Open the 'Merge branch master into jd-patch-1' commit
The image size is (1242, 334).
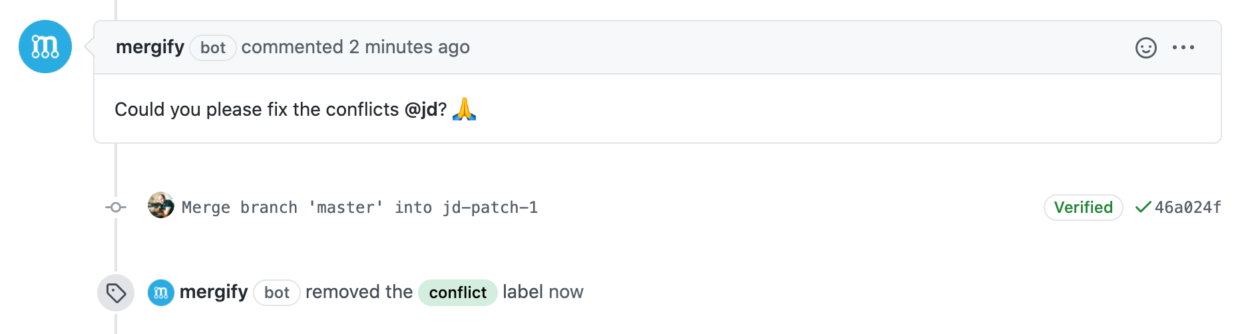pyautogui.click(x=359, y=208)
